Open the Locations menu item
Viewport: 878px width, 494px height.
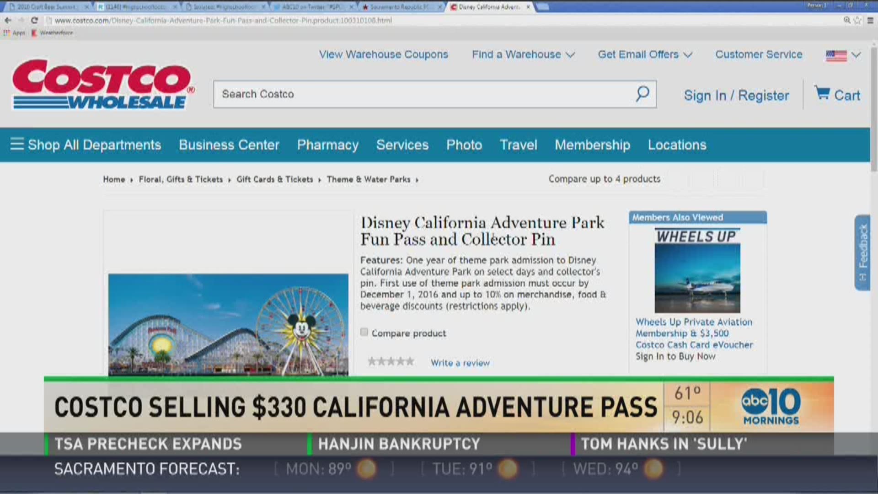(677, 145)
